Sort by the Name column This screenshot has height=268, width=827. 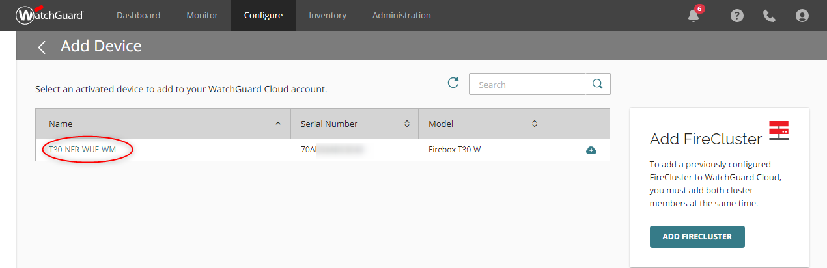(x=163, y=124)
